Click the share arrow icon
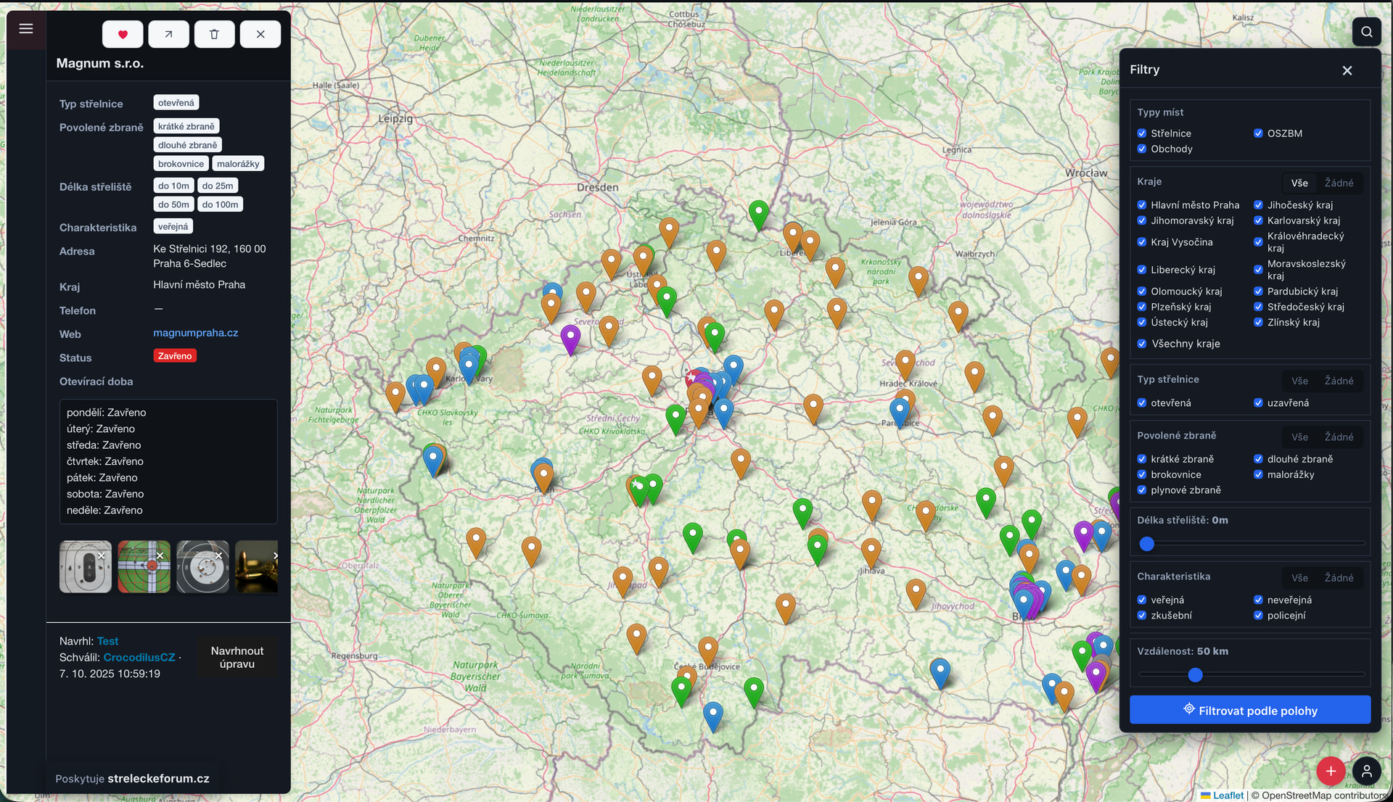Screen dimensions: 1393x802 coord(168,34)
